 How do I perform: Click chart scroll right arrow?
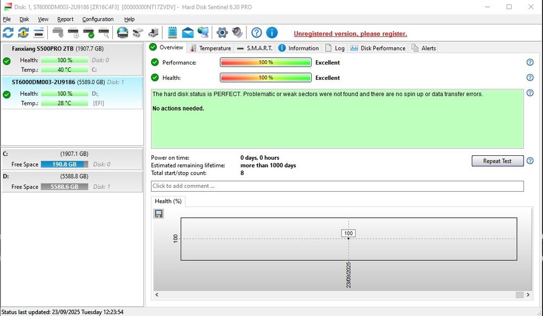(x=528, y=294)
